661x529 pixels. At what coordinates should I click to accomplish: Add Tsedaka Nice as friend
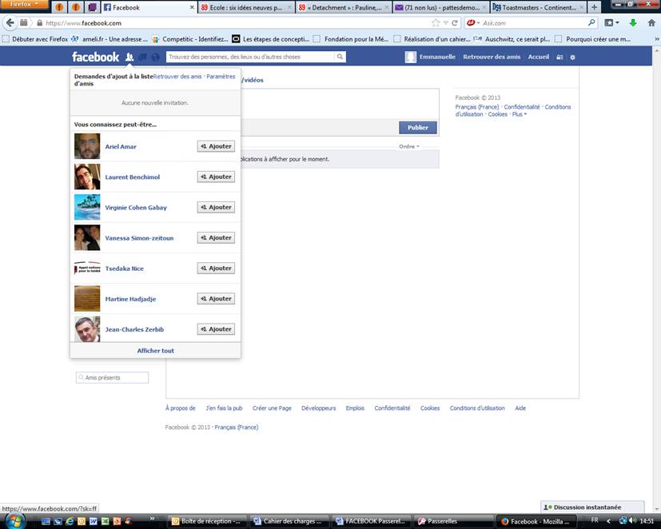216,268
